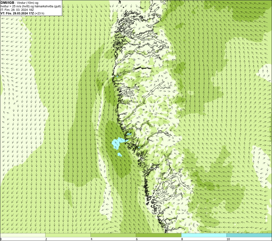Click the IT: Fim. 28. 03. 2024 18Z line

[x=17, y=10]
